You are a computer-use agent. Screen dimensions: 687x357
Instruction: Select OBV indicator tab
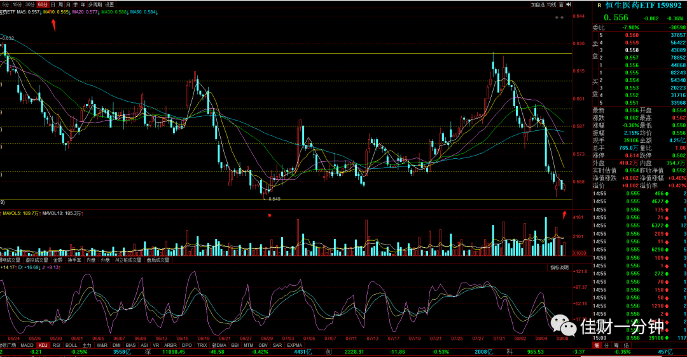263,345
